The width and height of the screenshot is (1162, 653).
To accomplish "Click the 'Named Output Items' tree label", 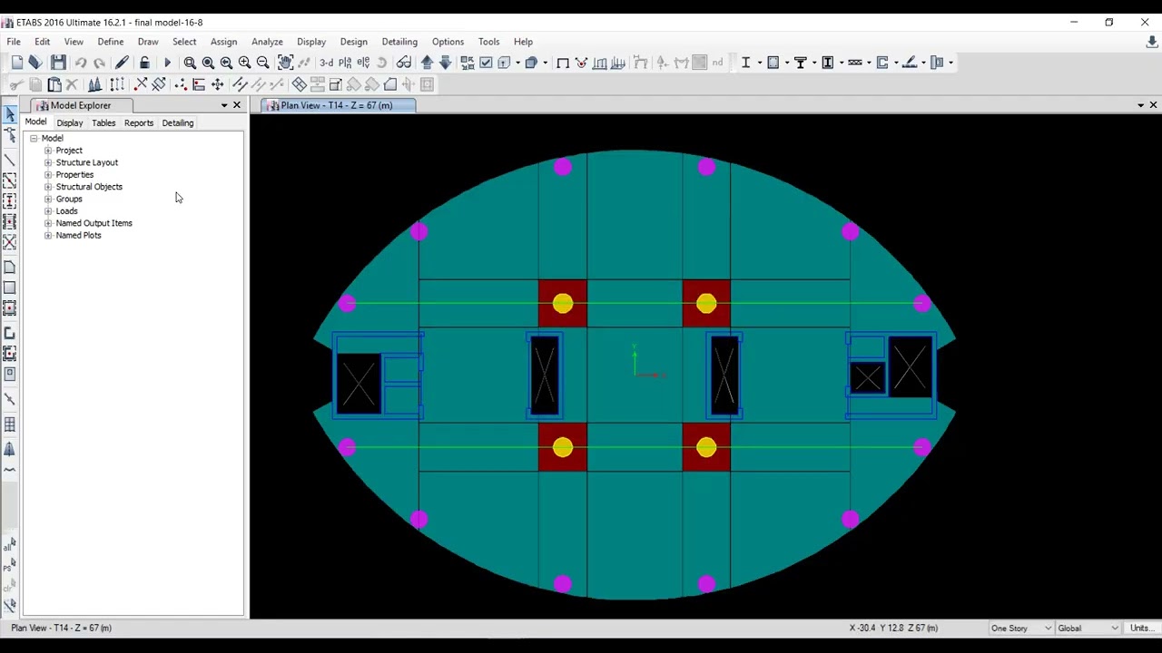I will click(x=94, y=223).
